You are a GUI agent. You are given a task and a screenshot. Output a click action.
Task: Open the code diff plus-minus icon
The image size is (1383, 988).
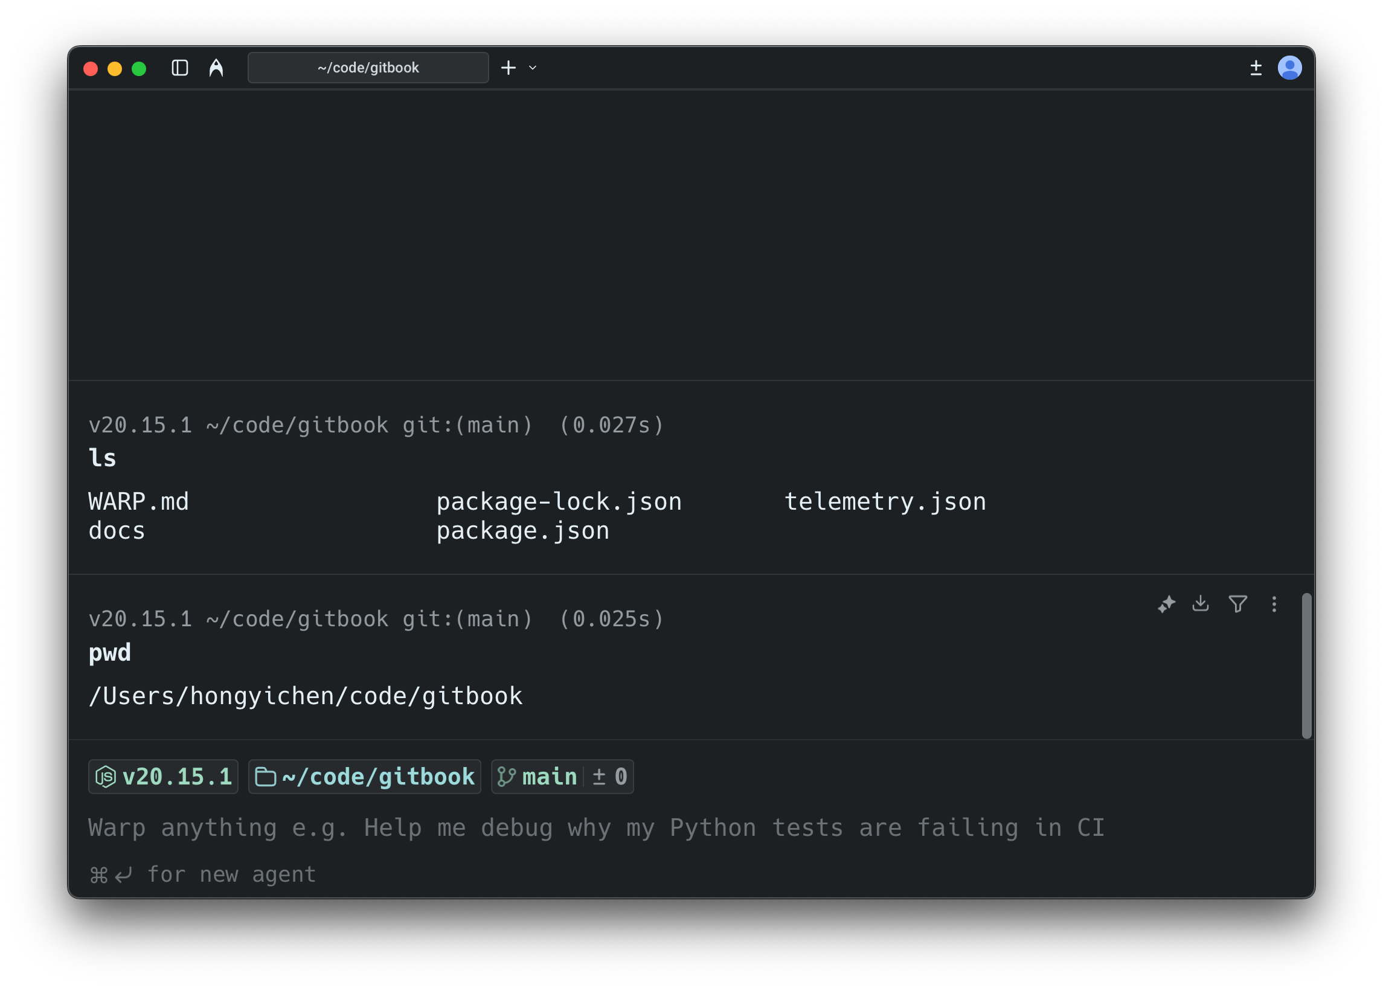[x=1255, y=68]
